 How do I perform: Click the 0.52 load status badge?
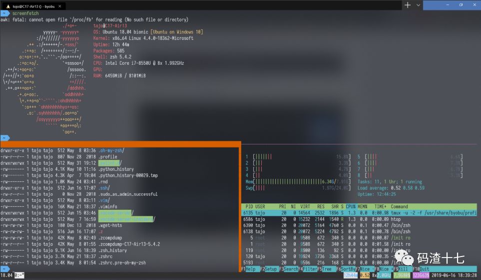click(x=365, y=276)
